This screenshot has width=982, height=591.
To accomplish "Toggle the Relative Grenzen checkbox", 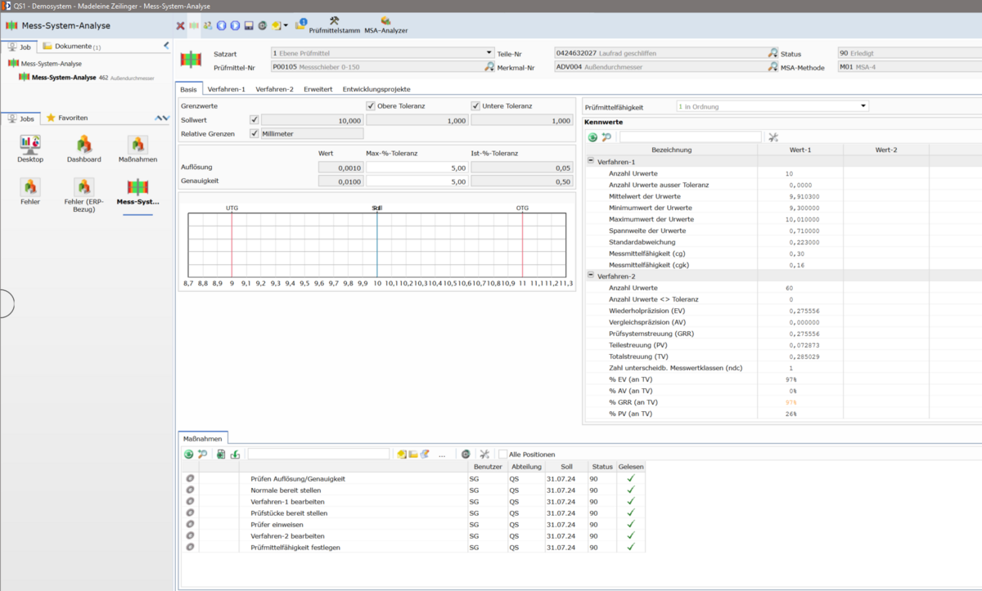I will (x=255, y=133).
